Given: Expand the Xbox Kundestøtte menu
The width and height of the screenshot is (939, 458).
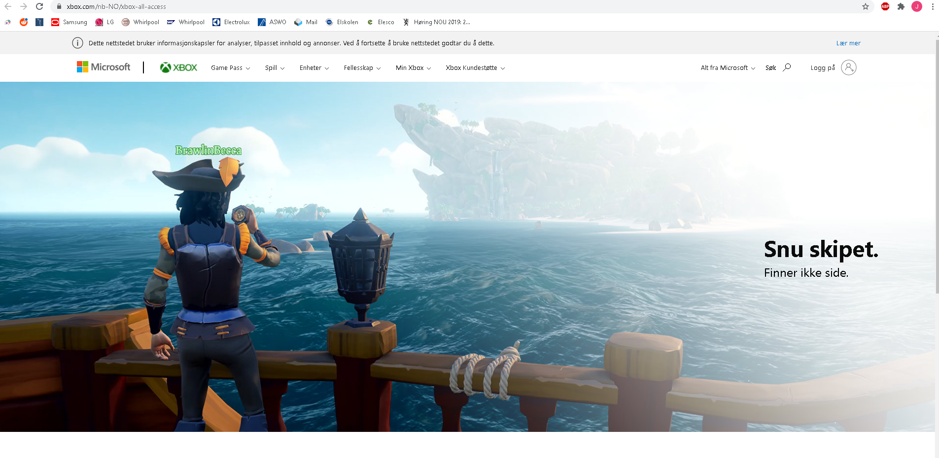Looking at the screenshot, I should tap(475, 68).
